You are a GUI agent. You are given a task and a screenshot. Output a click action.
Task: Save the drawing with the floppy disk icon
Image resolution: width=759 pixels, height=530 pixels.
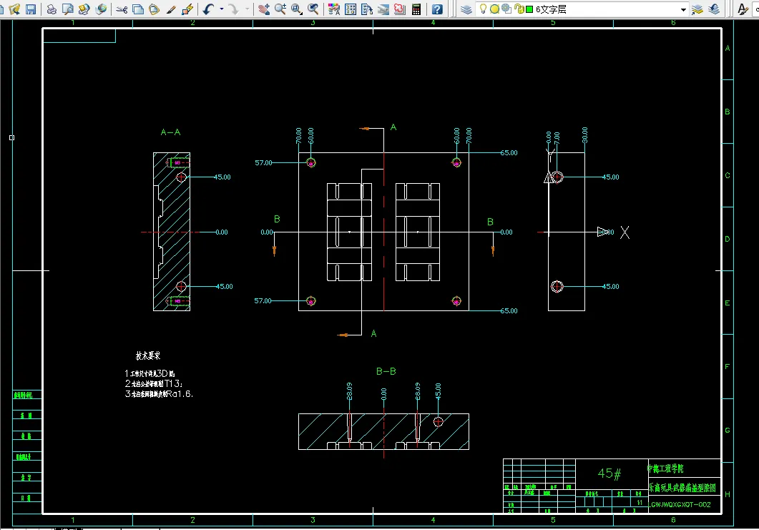(31, 9)
